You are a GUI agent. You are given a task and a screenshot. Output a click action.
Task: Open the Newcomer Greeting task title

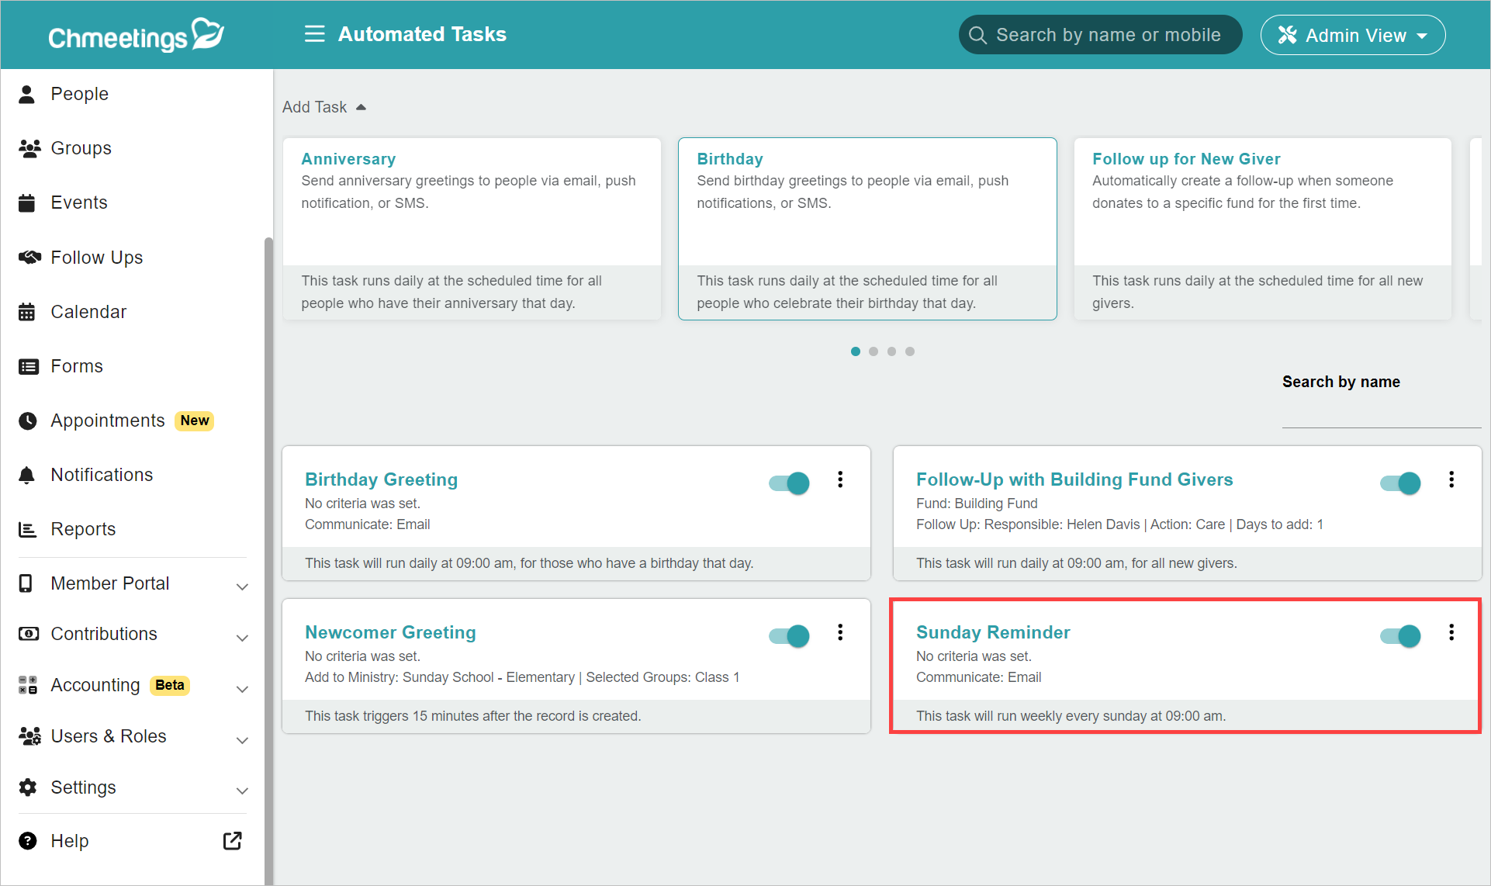tap(390, 632)
